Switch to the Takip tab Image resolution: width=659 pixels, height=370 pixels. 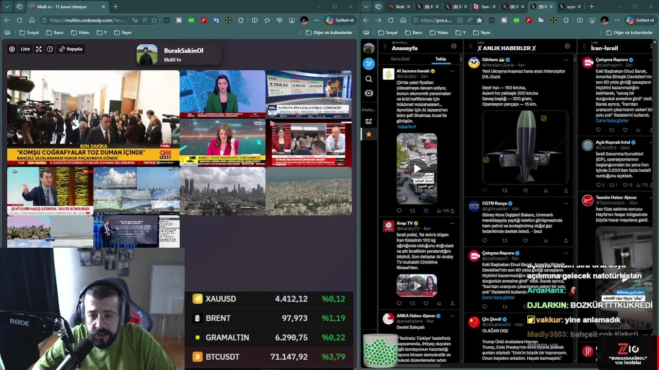point(441,59)
